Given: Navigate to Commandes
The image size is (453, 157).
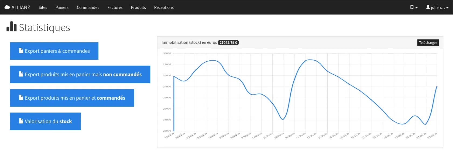Looking at the screenshot, I should point(88,8).
